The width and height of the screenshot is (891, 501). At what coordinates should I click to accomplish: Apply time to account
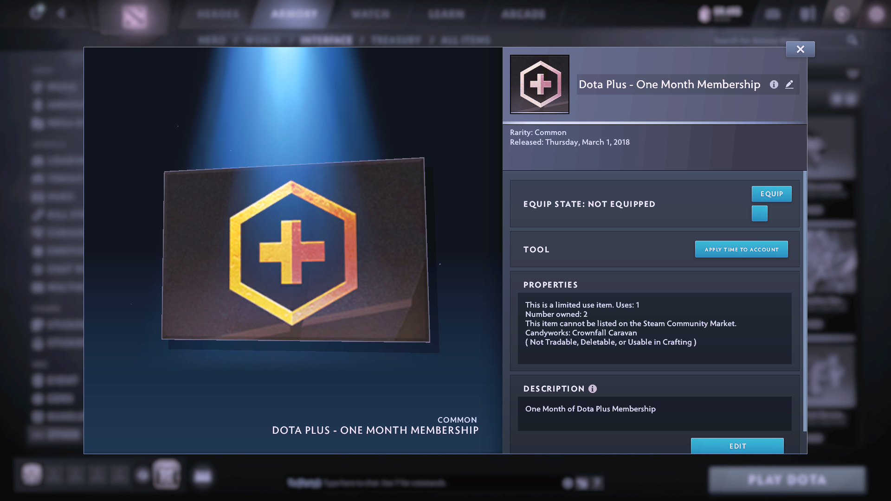[x=741, y=249]
